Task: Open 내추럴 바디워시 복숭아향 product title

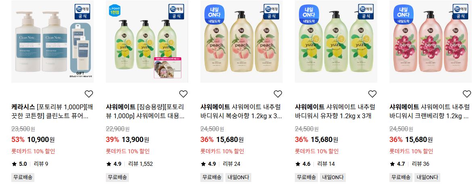Action: pos(241,111)
